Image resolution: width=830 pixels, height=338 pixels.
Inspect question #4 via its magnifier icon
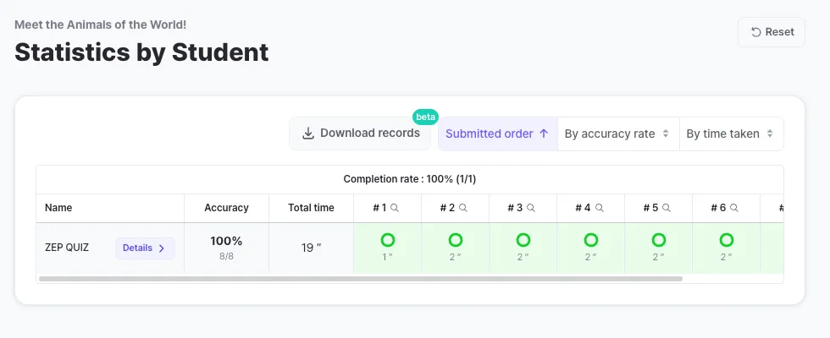598,208
